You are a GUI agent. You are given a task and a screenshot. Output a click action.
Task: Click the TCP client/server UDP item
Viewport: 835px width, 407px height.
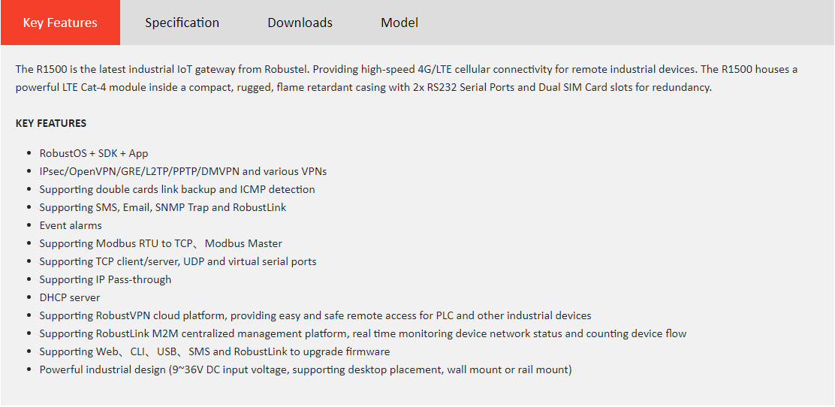point(178,261)
